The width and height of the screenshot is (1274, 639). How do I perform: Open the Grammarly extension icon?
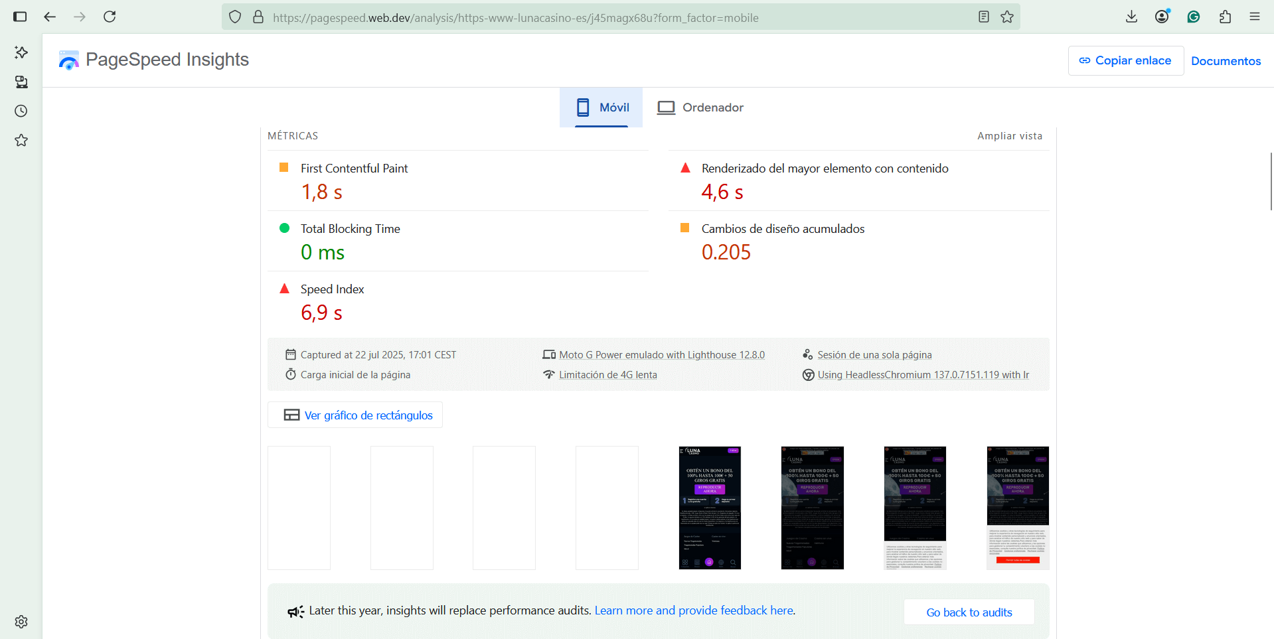point(1194,17)
